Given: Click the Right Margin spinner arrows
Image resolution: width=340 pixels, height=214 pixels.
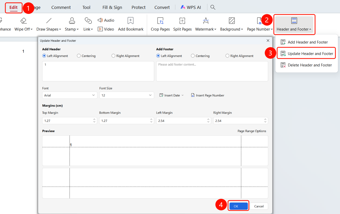Looking at the screenshot, I should pos(265,121).
